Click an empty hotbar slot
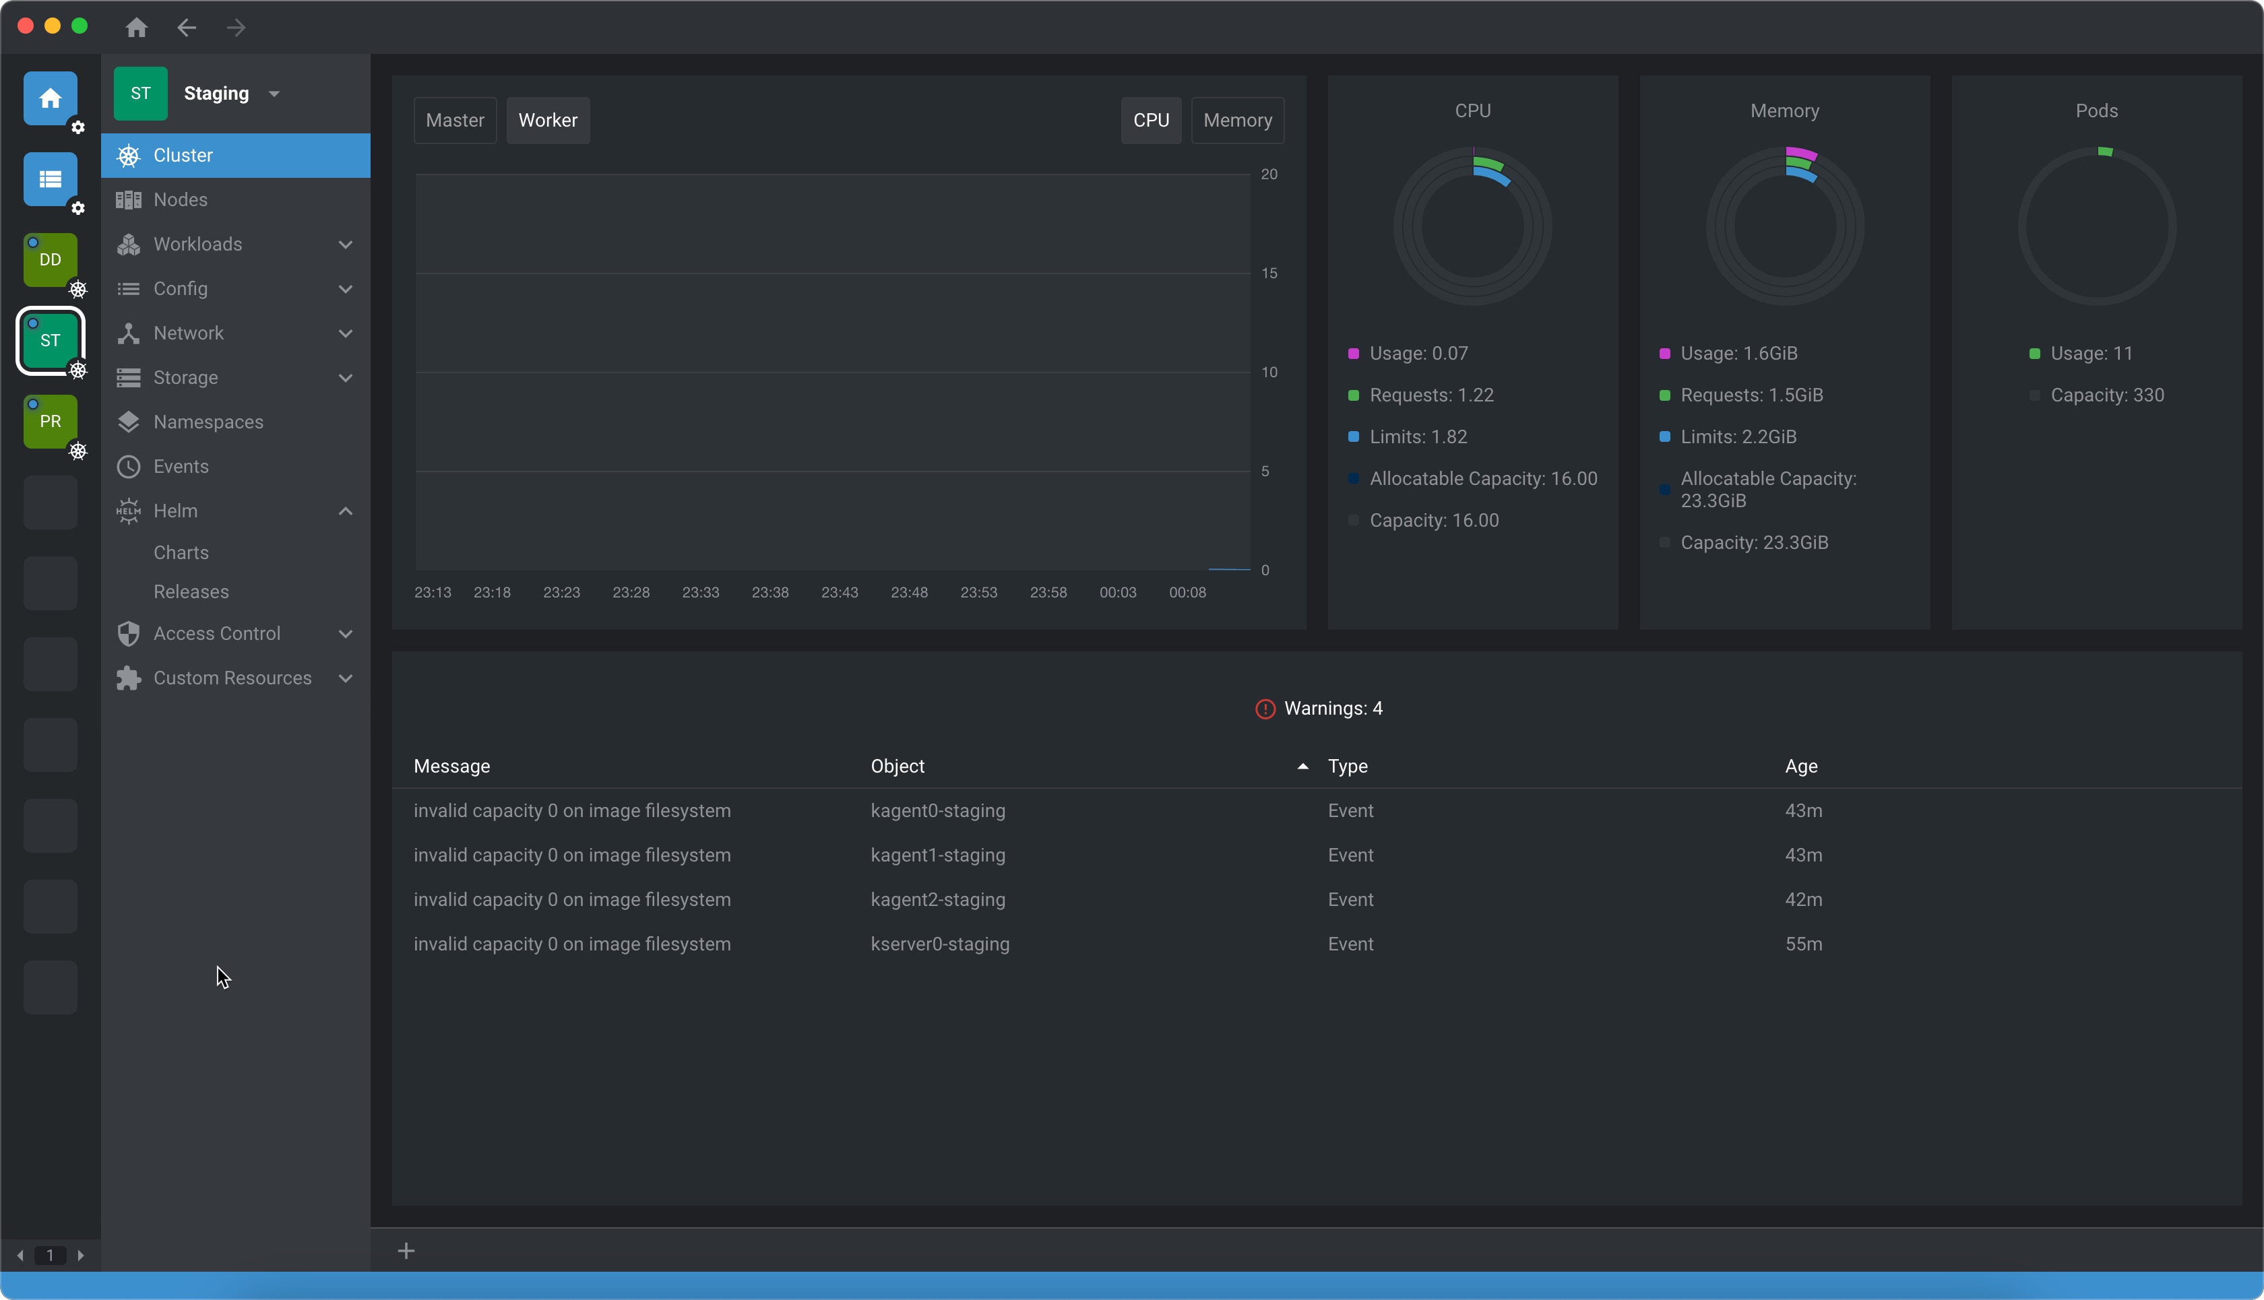This screenshot has height=1300, width=2264. 50,502
